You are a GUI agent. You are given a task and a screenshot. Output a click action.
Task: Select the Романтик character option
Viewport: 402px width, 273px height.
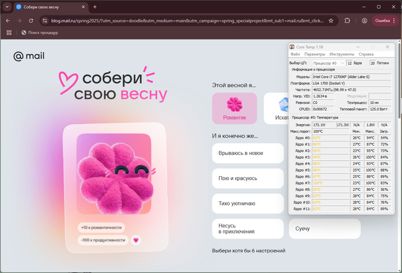click(x=234, y=108)
